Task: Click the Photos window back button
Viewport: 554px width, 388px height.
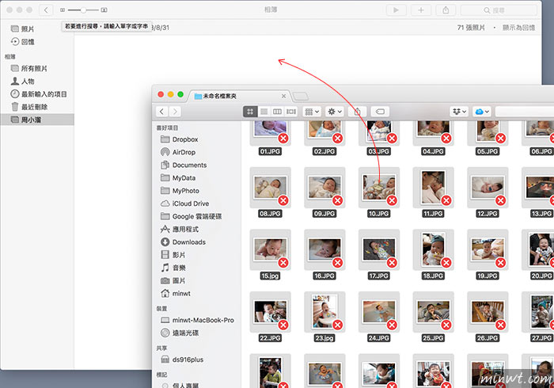Action: (x=46, y=10)
